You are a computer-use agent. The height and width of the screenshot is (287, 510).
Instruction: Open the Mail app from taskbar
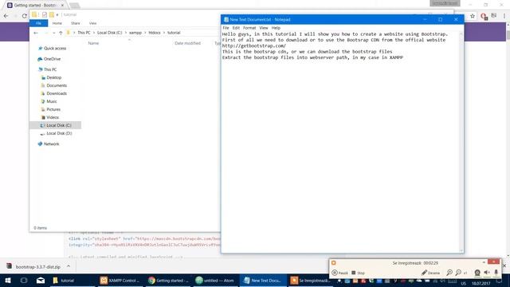(x=41, y=280)
